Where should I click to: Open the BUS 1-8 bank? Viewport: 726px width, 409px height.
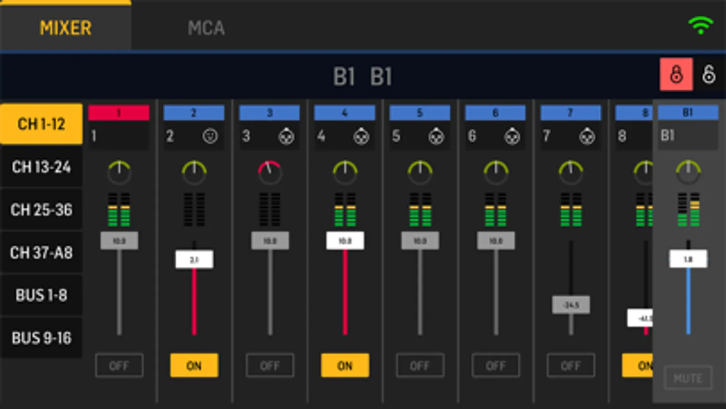tap(41, 295)
